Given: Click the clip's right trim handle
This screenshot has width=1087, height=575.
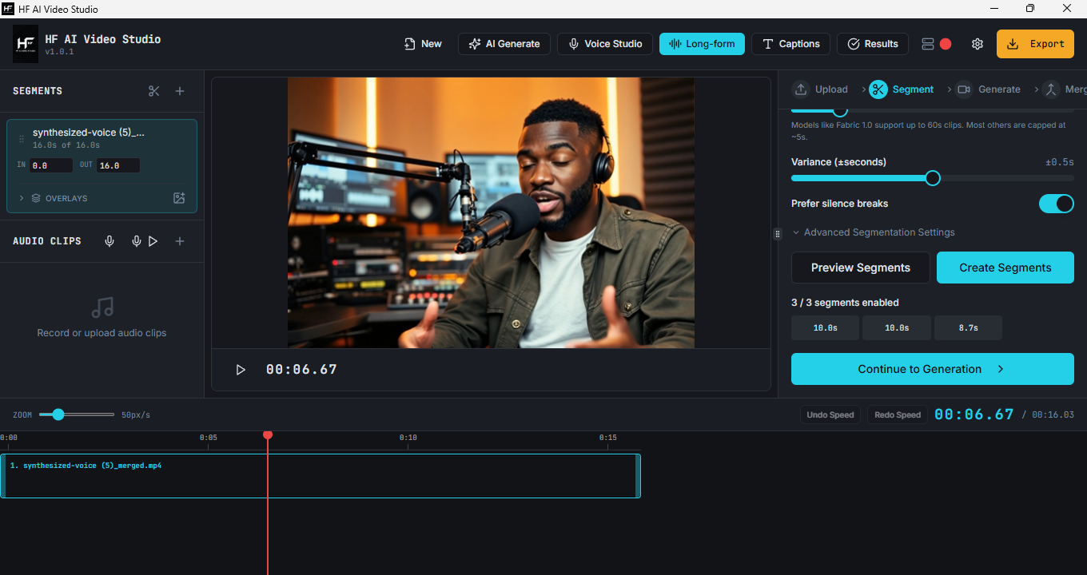Looking at the screenshot, I should [638, 476].
